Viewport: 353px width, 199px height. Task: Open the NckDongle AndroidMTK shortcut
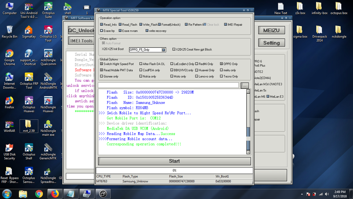click(x=48, y=81)
